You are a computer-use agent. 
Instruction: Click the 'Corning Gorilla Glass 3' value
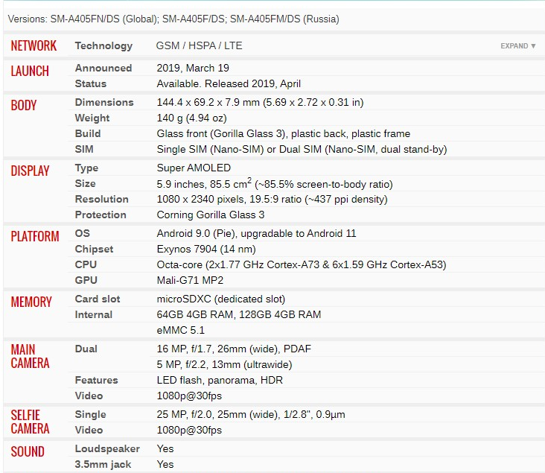(211, 215)
